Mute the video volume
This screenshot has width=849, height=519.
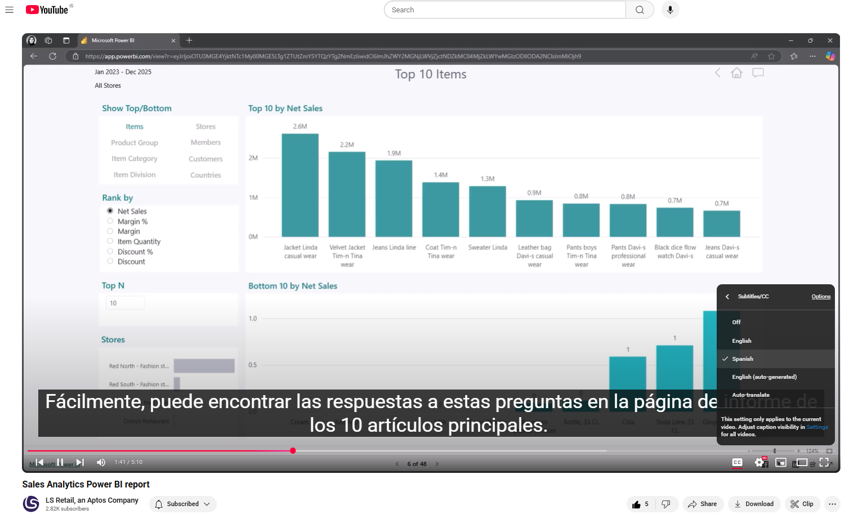pyautogui.click(x=101, y=462)
